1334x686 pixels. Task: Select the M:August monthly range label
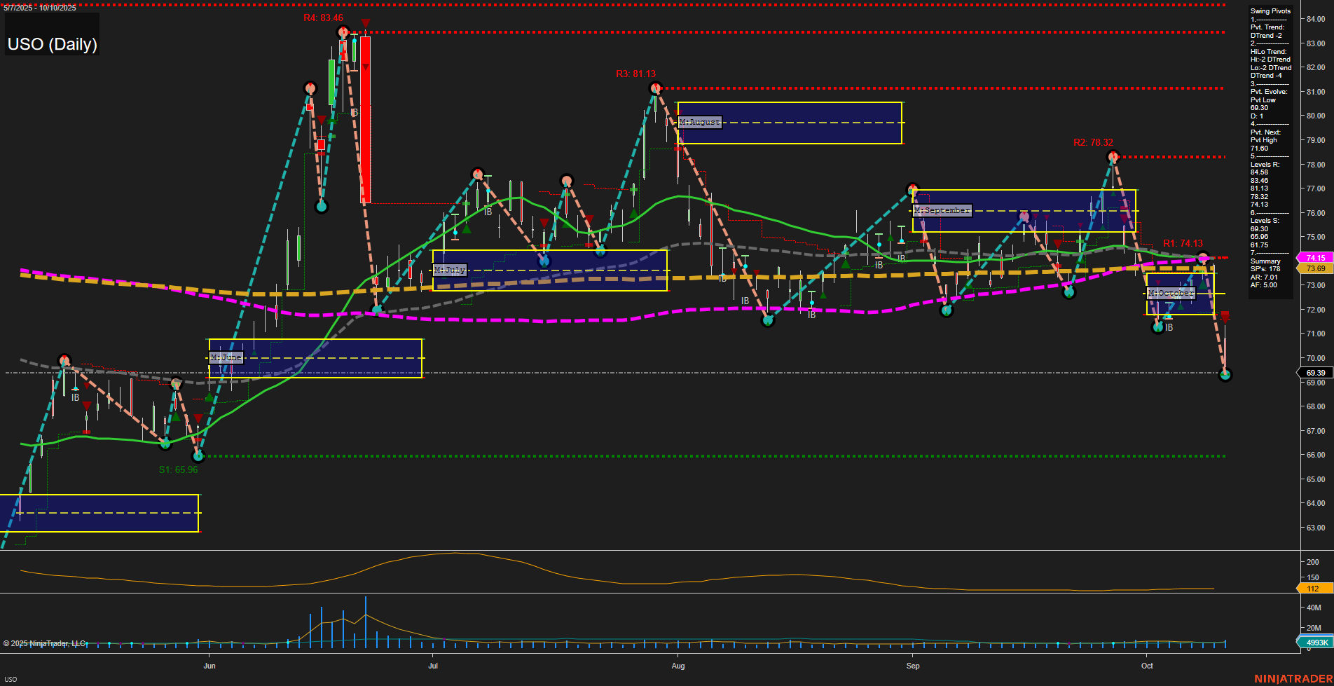699,121
